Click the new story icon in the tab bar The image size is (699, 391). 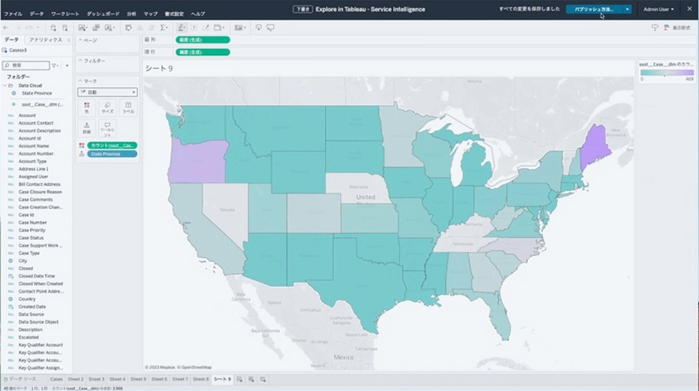tap(263, 380)
